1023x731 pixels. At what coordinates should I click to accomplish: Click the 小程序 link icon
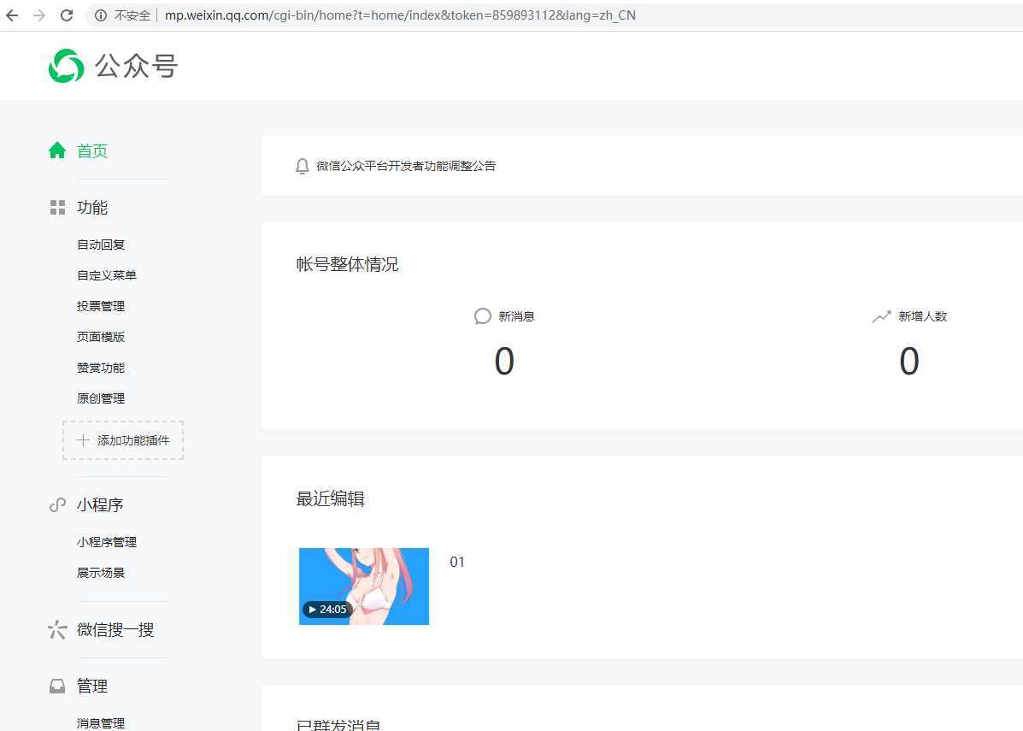57,505
